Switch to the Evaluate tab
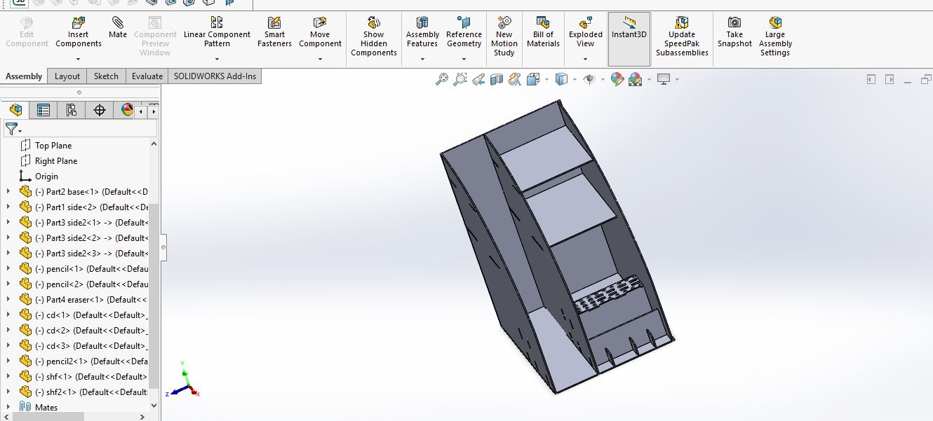Screen dimensions: 933x421 147,76
